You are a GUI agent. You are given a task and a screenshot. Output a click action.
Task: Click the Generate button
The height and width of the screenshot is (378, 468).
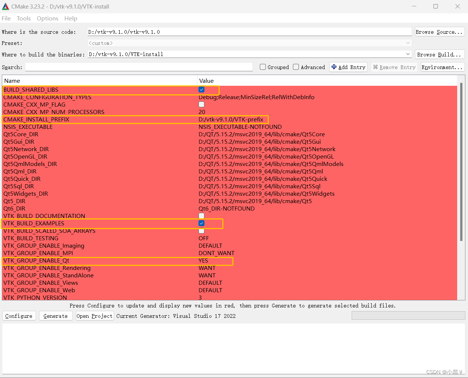click(x=55, y=316)
